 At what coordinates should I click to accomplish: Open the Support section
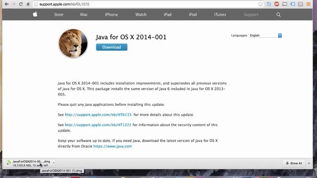251,14
